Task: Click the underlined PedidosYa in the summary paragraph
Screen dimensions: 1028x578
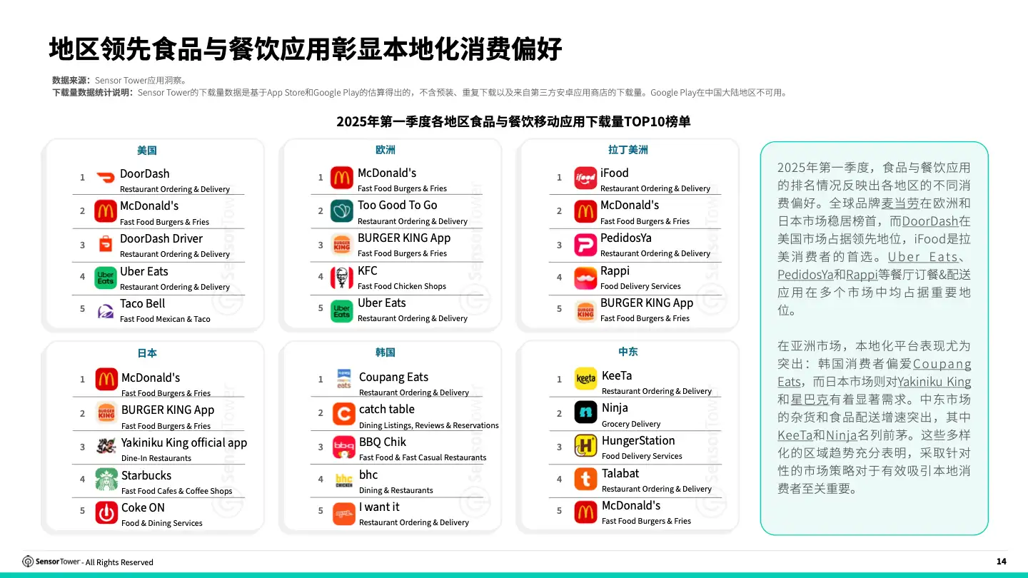Action: [x=805, y=275]
